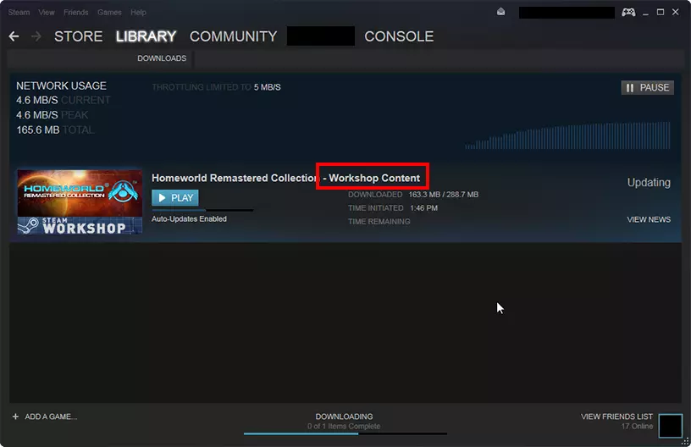
Task: Open the Games menu
Action: pyautogui.click(x=109, y=13)
